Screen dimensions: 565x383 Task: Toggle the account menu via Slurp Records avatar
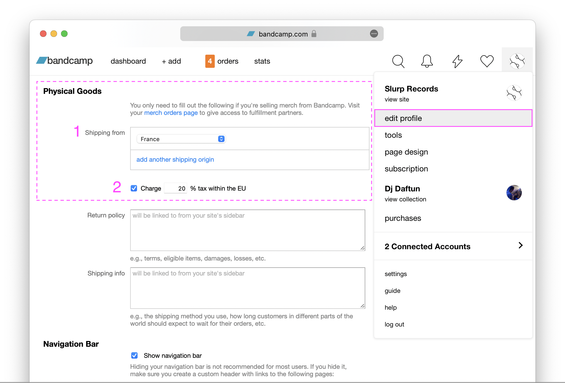tap(517, 61)
